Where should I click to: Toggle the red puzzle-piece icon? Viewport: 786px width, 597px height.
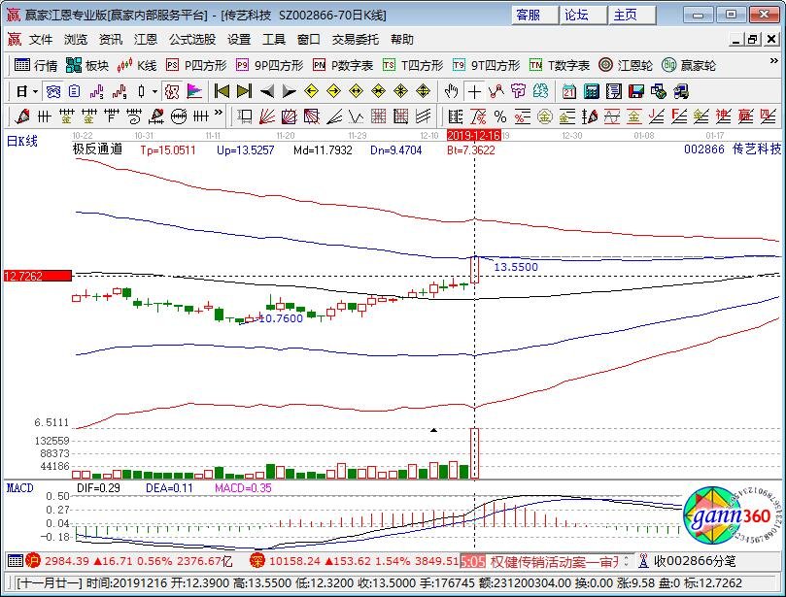pos(172,91)
